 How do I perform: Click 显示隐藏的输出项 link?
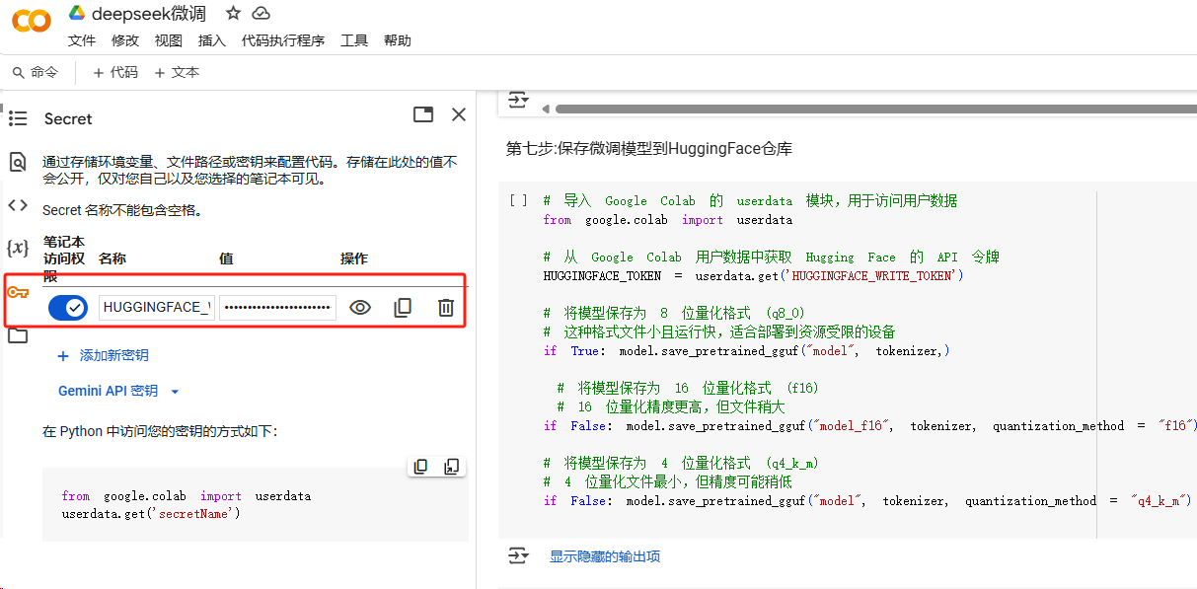[x=605, y=556]
